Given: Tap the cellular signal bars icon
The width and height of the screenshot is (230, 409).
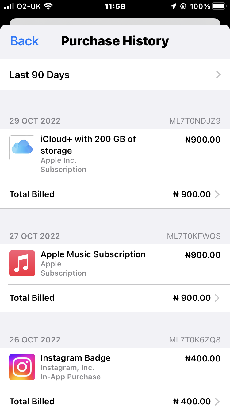Looking at the screenshot, I should pyautogui.click(x=9, y=6).
